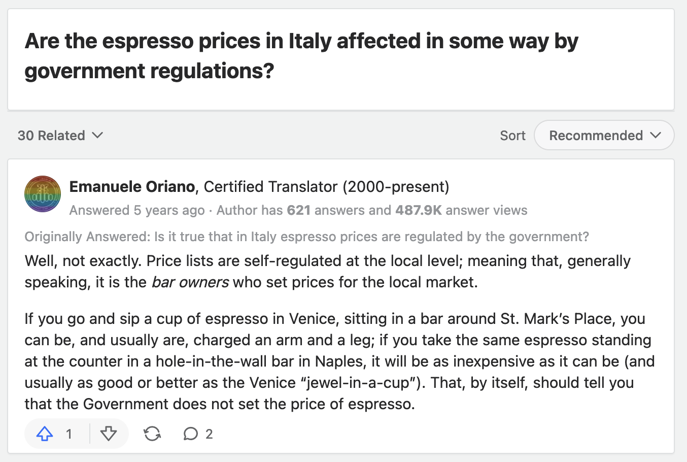Click the "Certified Translator (2000-present)" credential
Viewport: 687px width, 462px height.
[x=326, y=187]
